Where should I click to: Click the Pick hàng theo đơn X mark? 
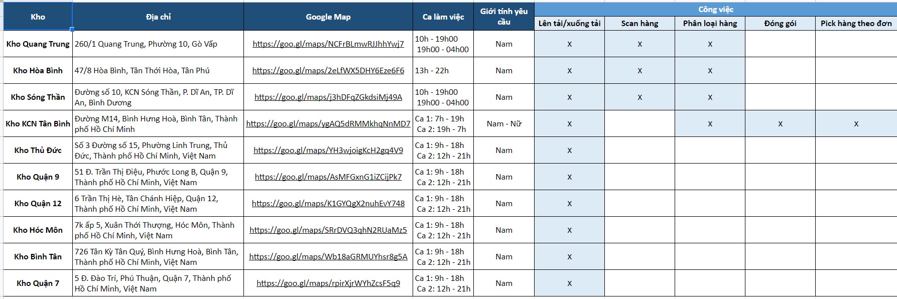856,124
